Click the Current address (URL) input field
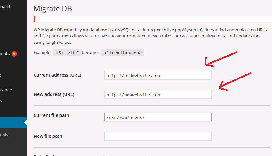272x156 pixels. (x=158, y=75)
